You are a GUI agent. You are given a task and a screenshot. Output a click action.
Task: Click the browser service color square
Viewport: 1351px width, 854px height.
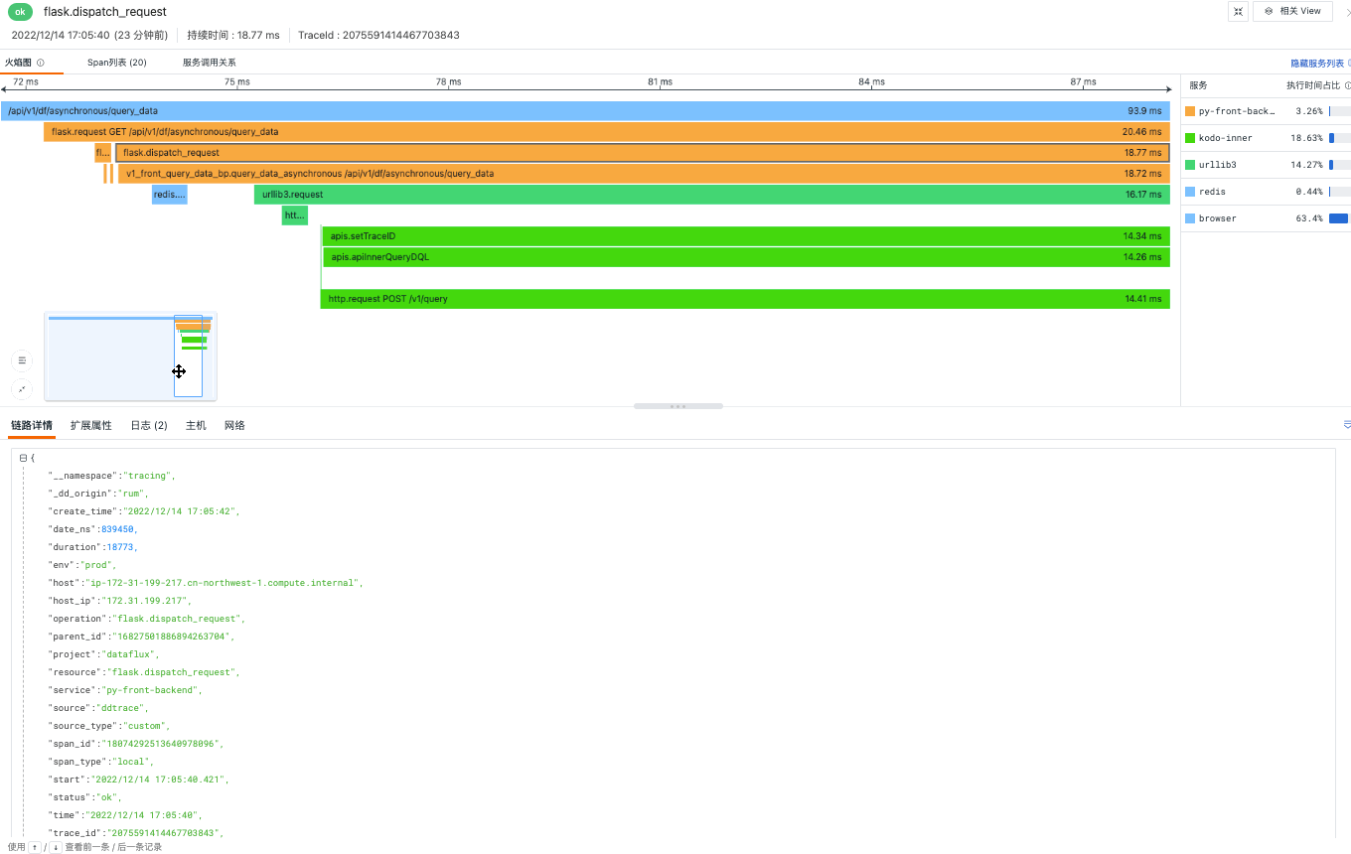click(1190, 218)
